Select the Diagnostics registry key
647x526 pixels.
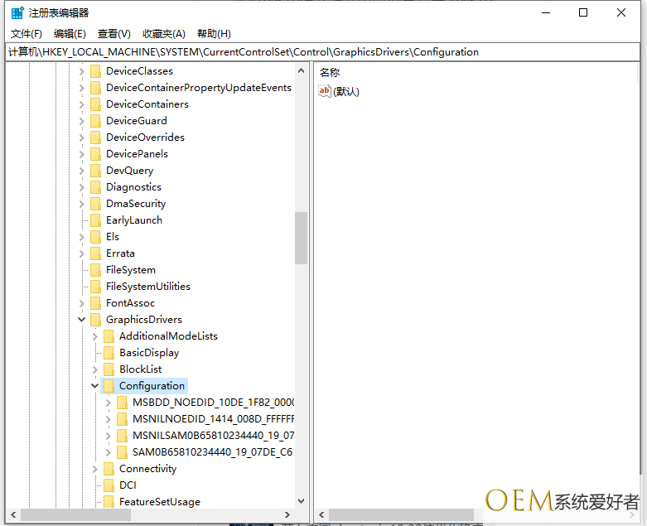[x=133, y=187]
